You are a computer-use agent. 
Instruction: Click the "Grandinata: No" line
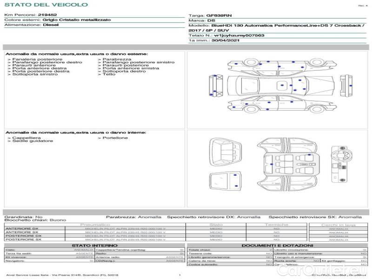(23, 217)
